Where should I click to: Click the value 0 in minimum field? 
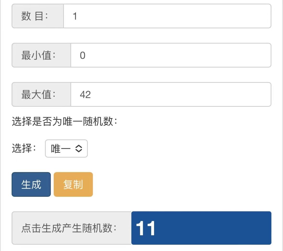[x=83, y=56]
